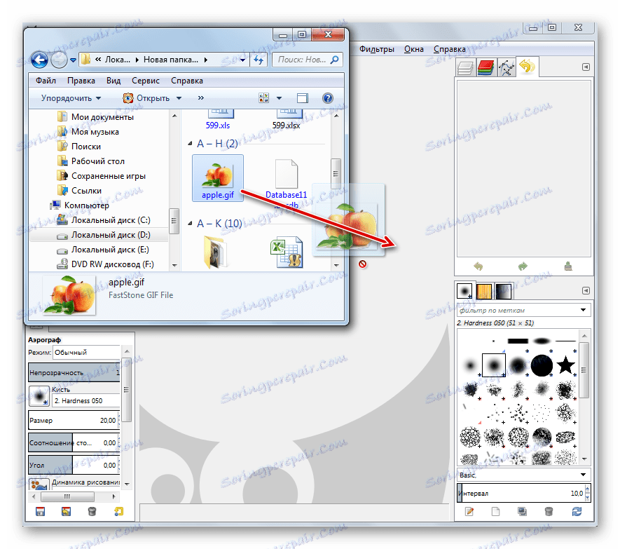Screen dimensions: 620x549
Task: Click the undo arrow below history list
Action: point(478,266)
